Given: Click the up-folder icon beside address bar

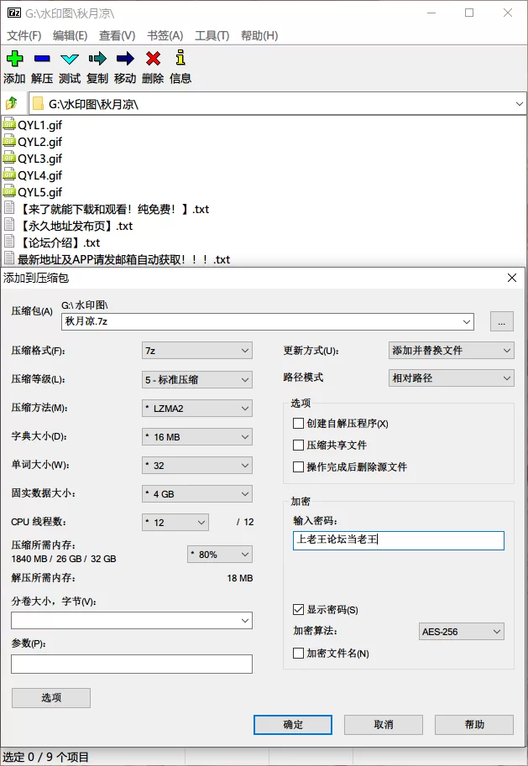Looking at the screenshot, I should click(11, 103).
